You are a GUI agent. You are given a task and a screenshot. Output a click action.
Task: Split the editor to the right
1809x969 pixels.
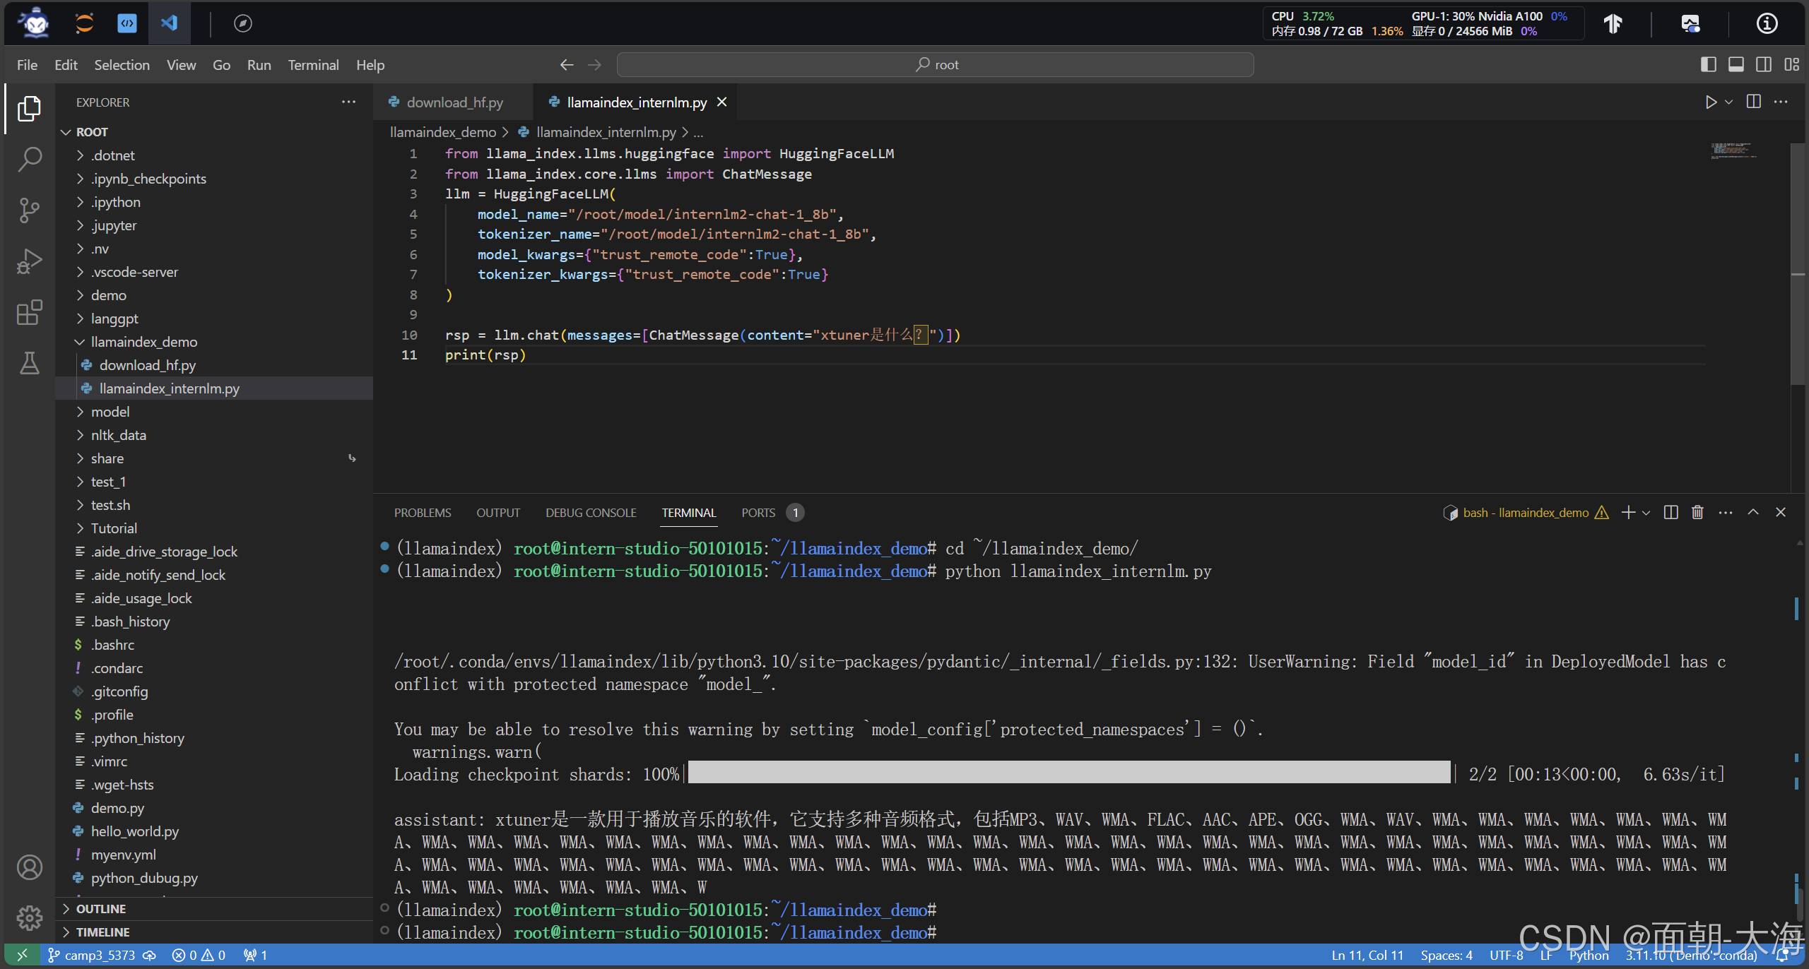[1753, 102]
